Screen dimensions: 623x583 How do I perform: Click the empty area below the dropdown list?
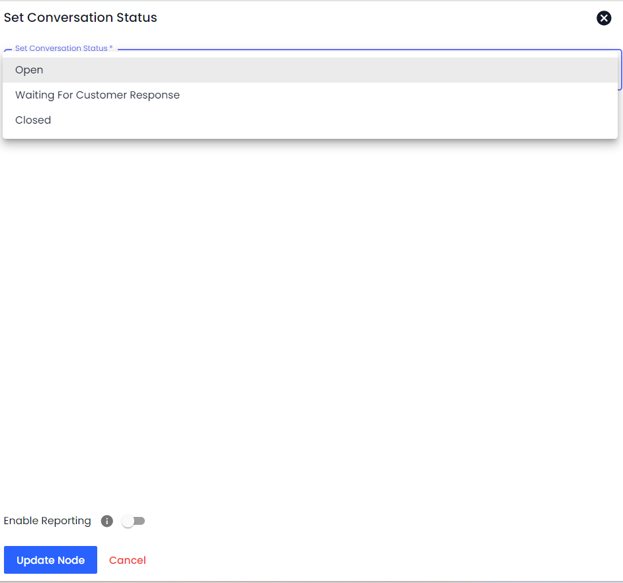coord(311,297)
